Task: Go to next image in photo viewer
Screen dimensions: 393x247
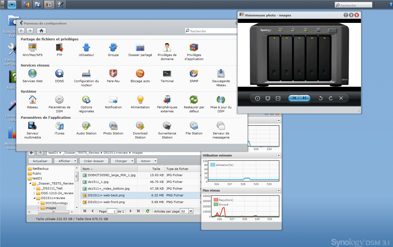Action: 305,98
